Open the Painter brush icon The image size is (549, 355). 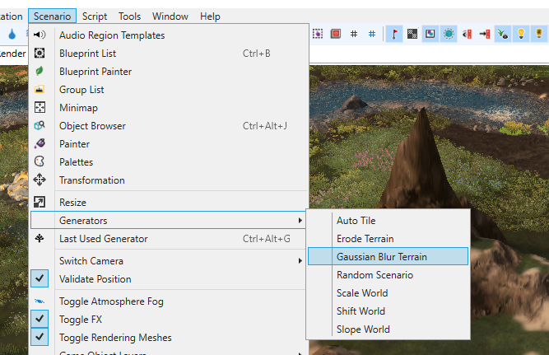pyautogui.click(x=40, y=143)
